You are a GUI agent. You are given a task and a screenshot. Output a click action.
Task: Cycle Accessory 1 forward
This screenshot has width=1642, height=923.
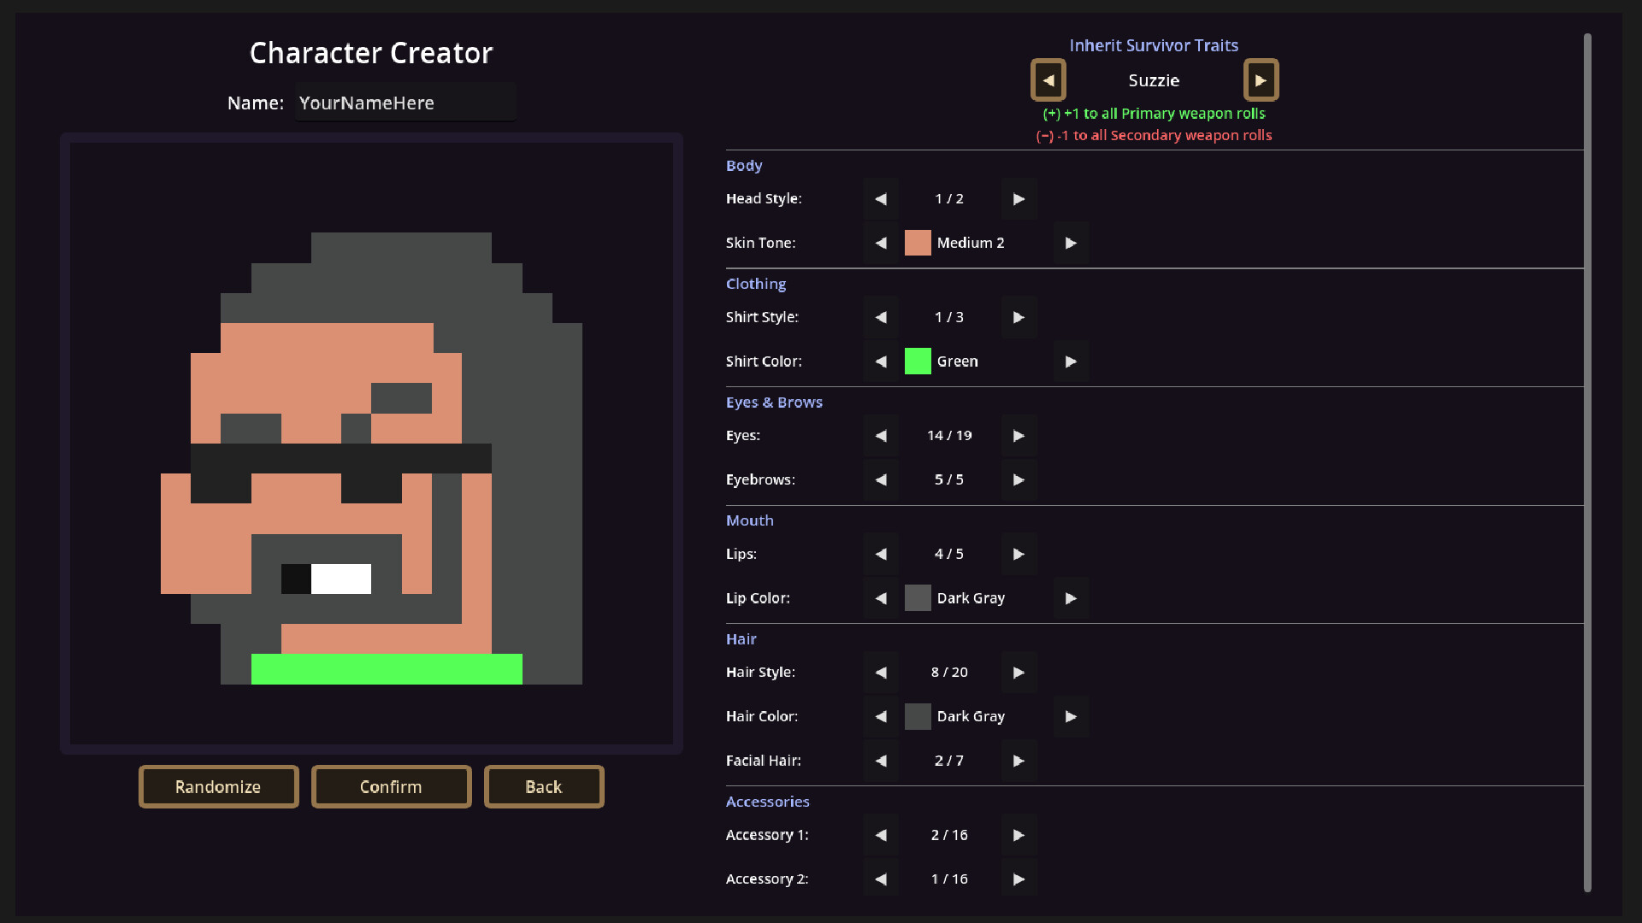tap(1019, 835)
